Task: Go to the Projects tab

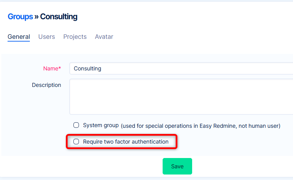Action: click(75, 37)
